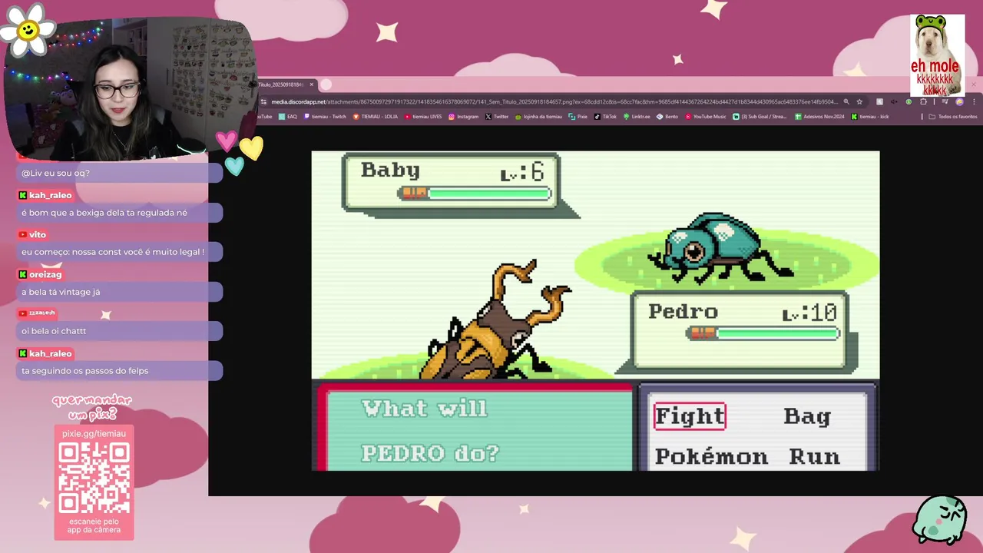Click Pedro's green HP bar
Image resolution: width=983 pixels, height=553 pixels.
776,333
